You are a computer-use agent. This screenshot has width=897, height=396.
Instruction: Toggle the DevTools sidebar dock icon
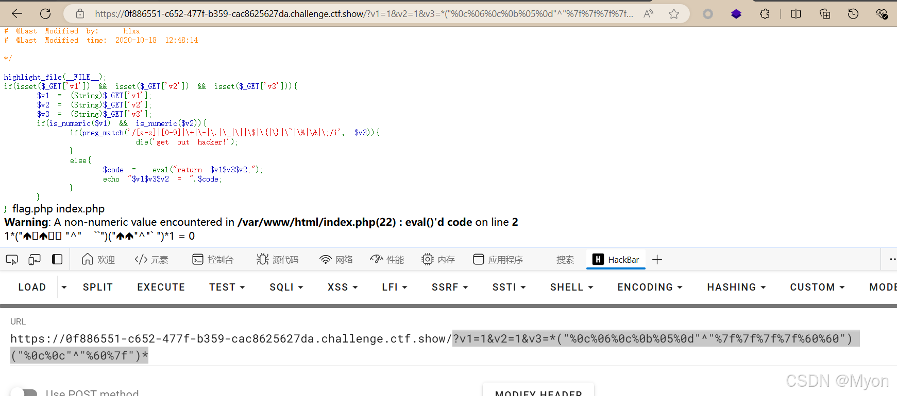tap(57, 260)
